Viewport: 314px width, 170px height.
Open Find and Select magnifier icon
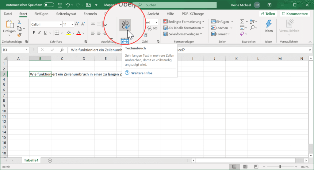pyautogui.click(x=252, y=28)
